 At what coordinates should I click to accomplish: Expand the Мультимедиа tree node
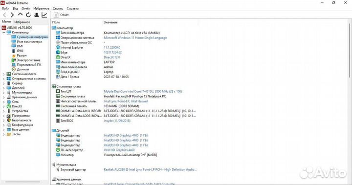(3, 93)
